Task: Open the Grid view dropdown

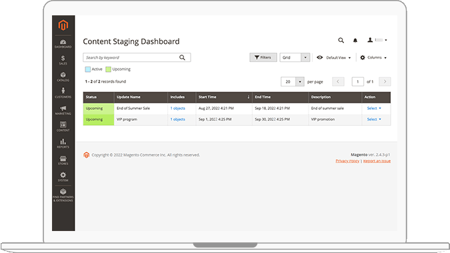Action: 295,58
